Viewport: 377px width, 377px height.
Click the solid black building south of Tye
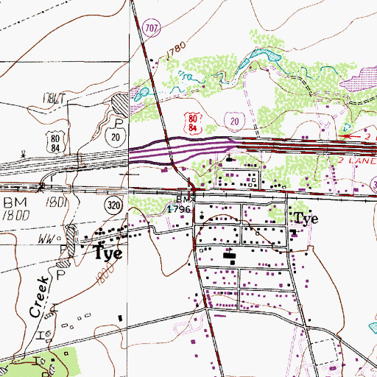pos(120,318)
